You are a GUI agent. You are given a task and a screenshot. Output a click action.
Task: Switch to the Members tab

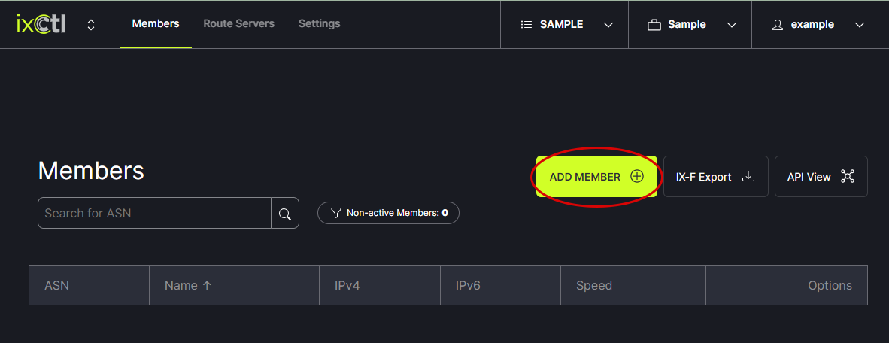156,24
